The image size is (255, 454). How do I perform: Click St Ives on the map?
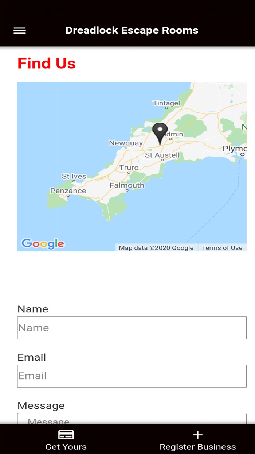[74, 177]
